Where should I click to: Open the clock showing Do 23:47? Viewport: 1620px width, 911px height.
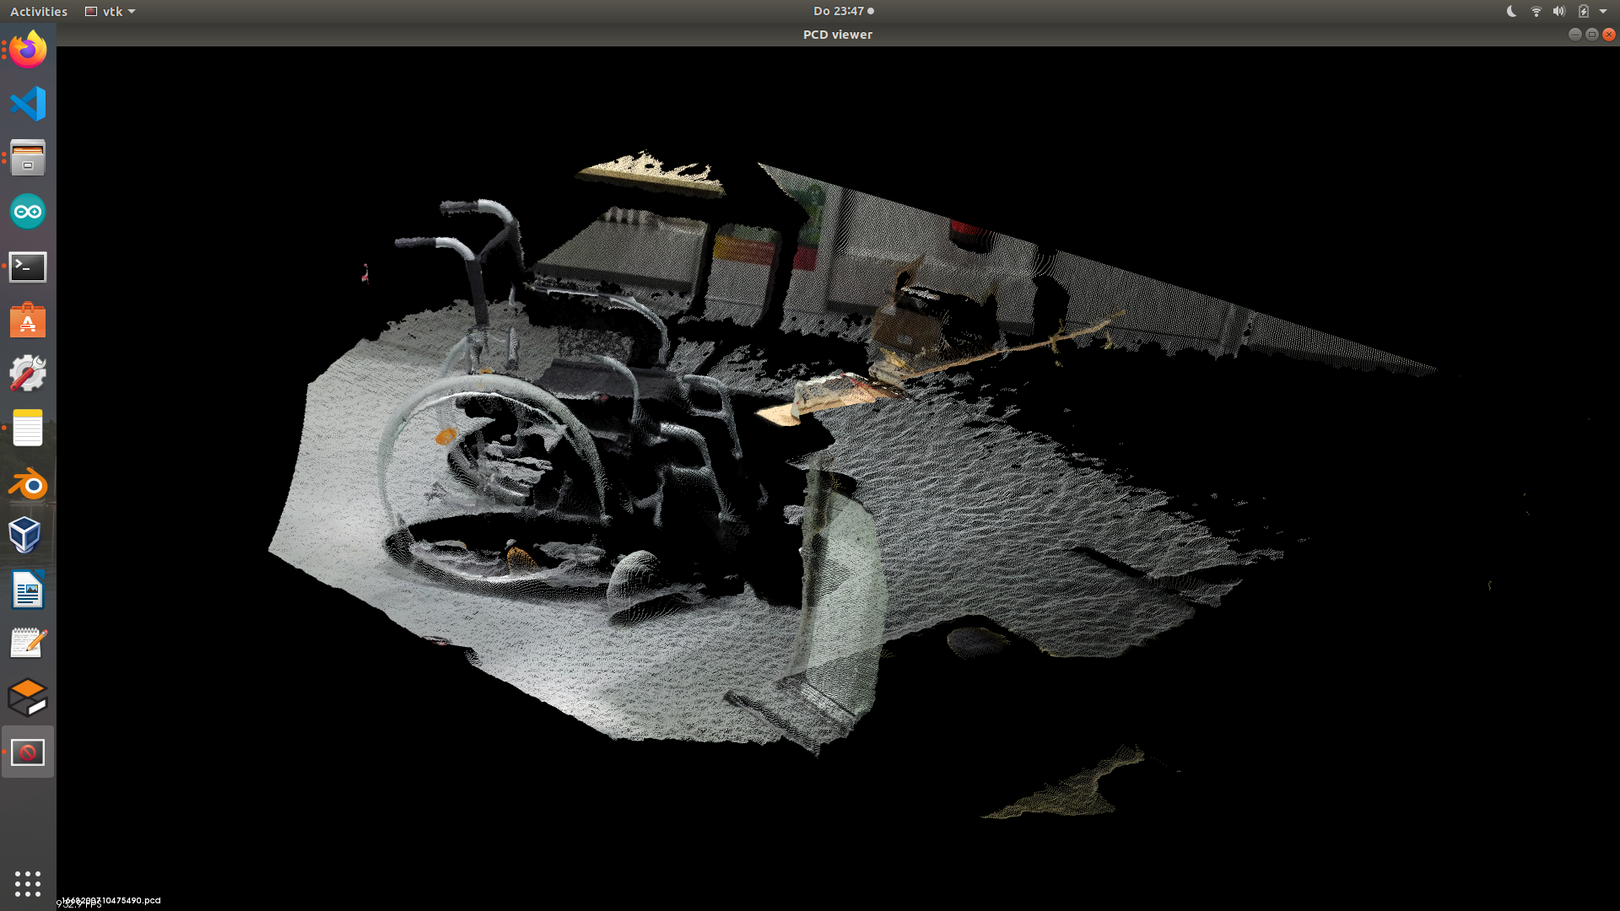(838, 11)
